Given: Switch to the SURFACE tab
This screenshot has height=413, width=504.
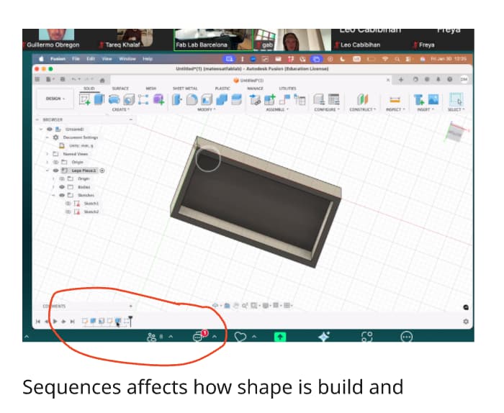Looking at the screenshot, I should coord(120,88).
